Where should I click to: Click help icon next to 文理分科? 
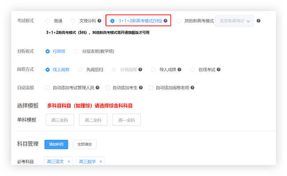(x=99, y=21)
